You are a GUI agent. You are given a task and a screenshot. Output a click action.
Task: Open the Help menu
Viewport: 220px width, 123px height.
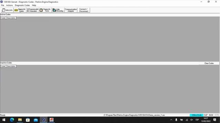34,5
